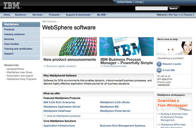
Task: Open the WebSphere MQ link
Action: click(109, 107)
